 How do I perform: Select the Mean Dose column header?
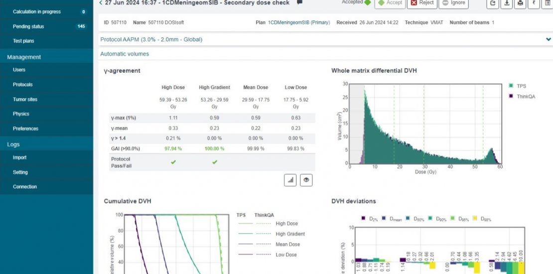(x=256, y=88)
